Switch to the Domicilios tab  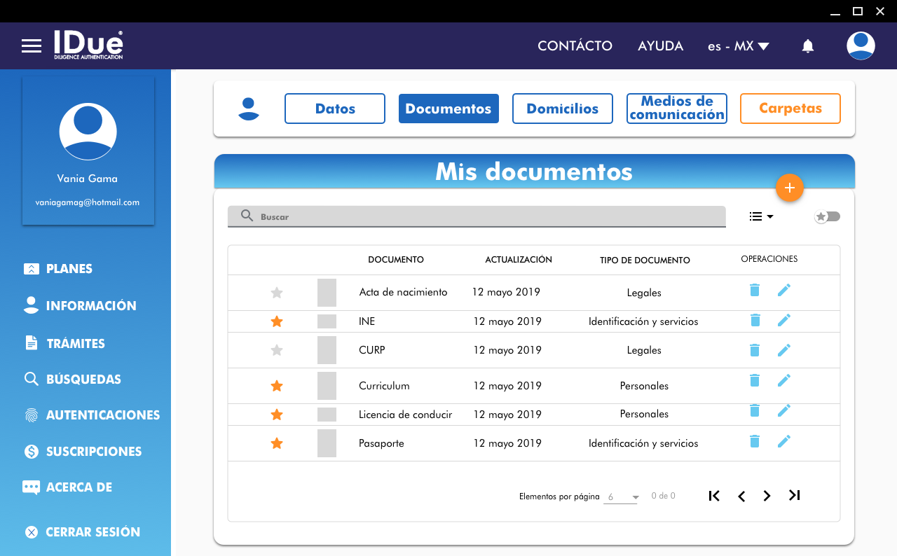[562, 109]
